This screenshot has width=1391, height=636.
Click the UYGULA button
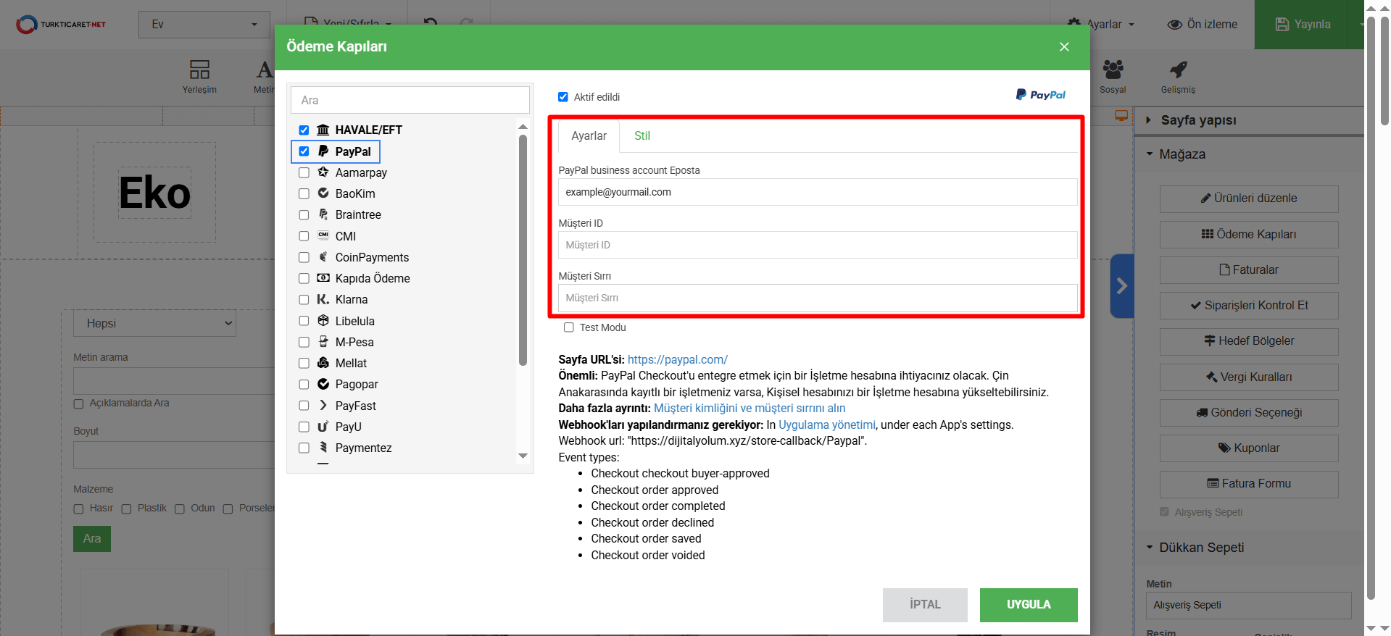[1028, 605]
